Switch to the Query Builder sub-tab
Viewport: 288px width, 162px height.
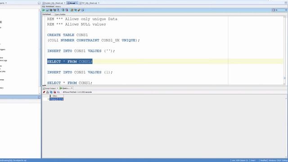(x=60, y=14)
